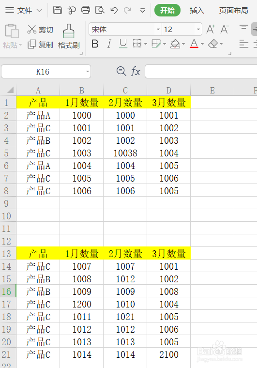Viewport: 257px width, 368px height.
Task: Toggle italic formatting
Action: (x=109, y=44)
